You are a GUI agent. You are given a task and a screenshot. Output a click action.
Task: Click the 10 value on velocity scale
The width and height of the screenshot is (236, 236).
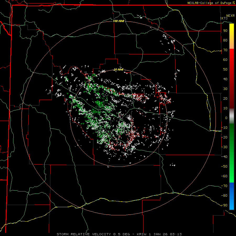click(225, 108)
